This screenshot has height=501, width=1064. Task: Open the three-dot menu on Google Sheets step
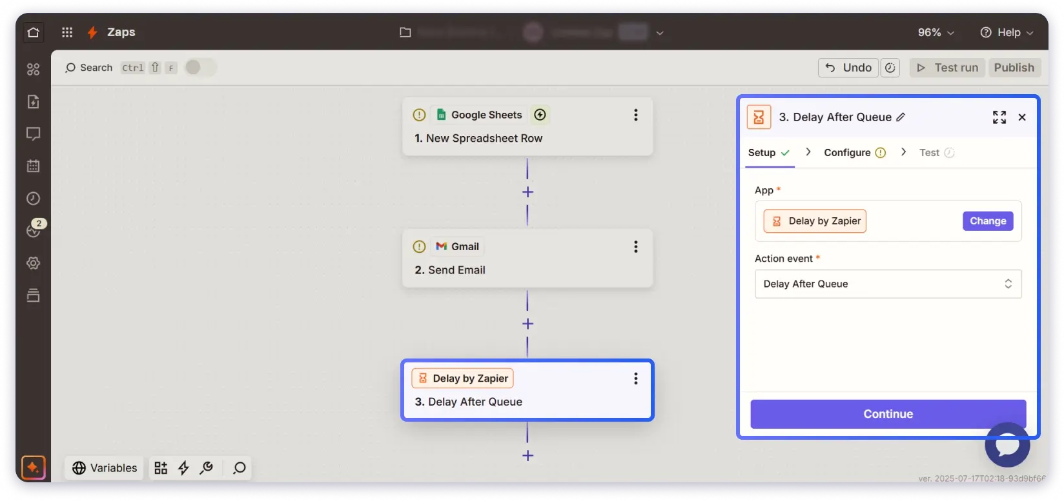636,115
